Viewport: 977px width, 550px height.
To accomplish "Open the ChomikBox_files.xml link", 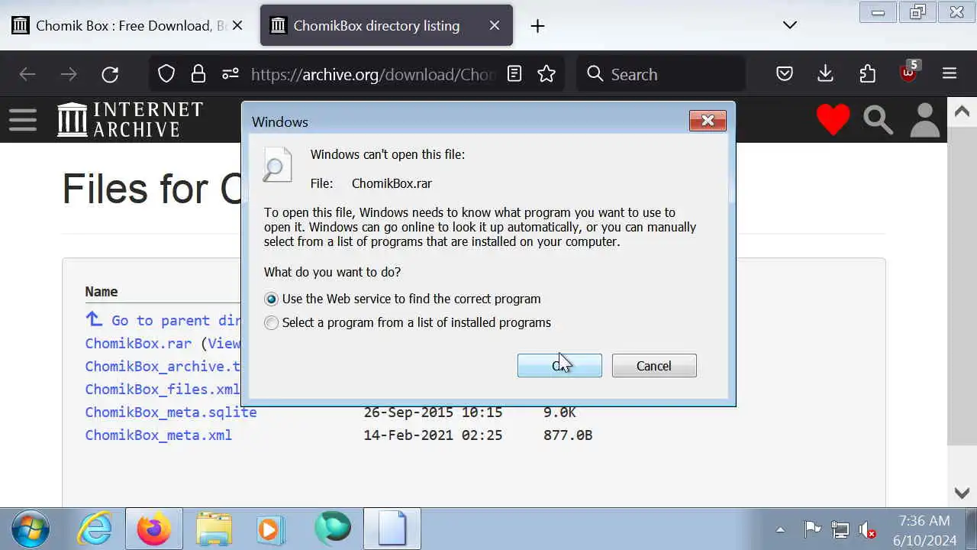I will point(163,389).
